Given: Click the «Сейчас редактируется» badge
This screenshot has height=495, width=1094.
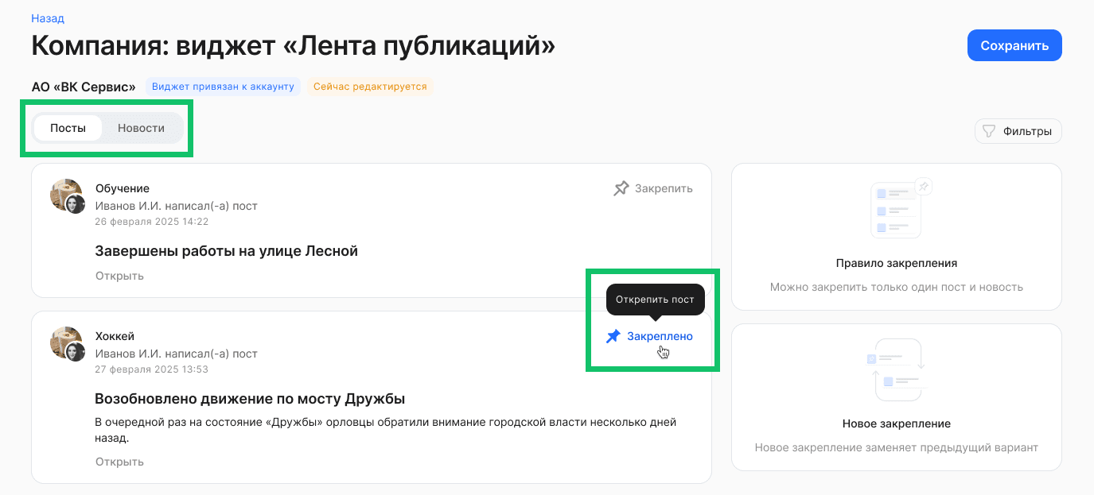Looking at the screenshot, I should (x=370, y=86).
